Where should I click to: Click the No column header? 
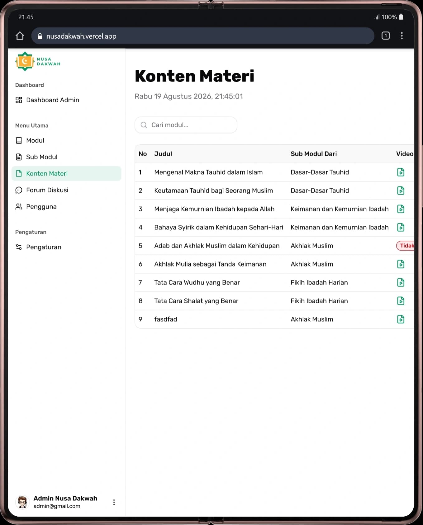(143, 154)
